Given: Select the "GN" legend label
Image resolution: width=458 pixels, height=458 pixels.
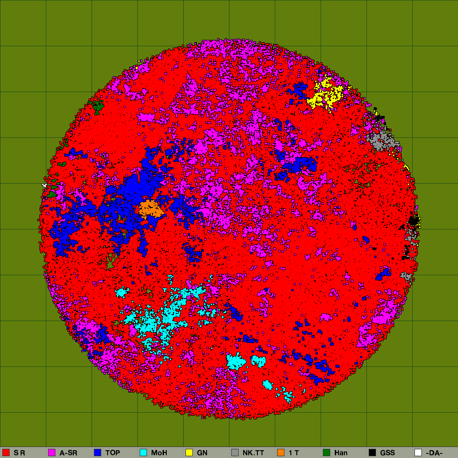Looking at the screenshot, I should (x=202, y=453).
